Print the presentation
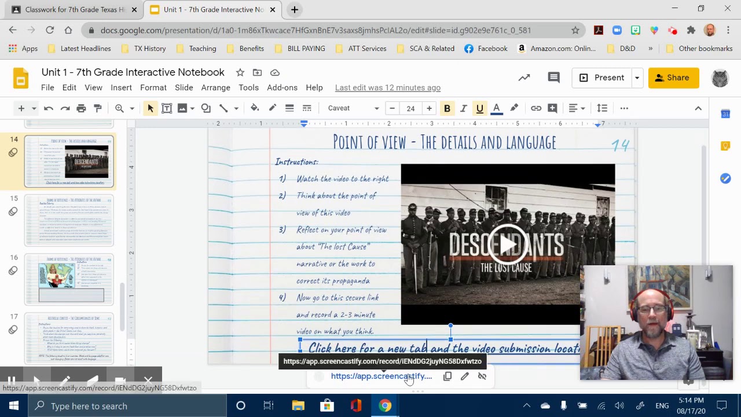 tap(81, 108)
